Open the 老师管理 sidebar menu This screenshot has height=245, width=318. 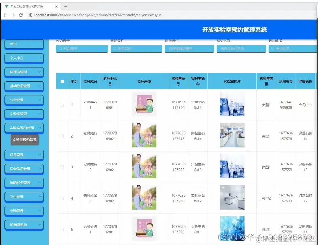(24, 211)
